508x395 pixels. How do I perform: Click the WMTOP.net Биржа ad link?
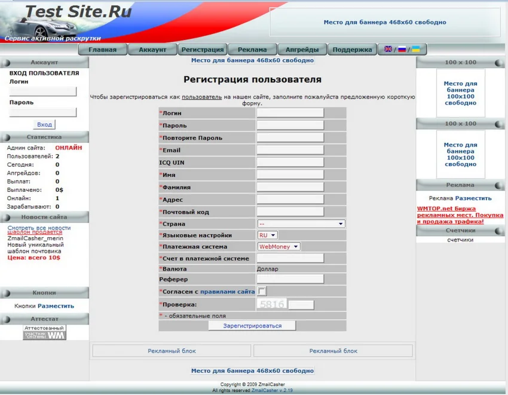tap(460, 215)
